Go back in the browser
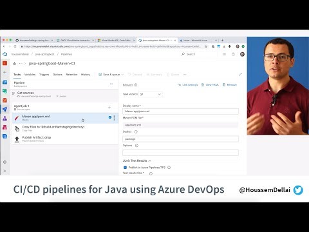Viewport: 309px width, 232px height. pyautogui.click(x=4, y=46)
